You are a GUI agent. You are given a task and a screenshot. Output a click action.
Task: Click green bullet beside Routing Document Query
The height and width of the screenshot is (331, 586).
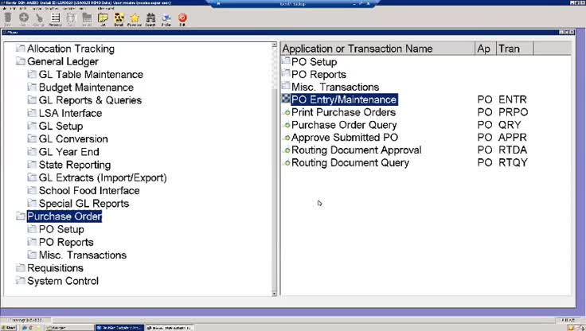point(287,163)
